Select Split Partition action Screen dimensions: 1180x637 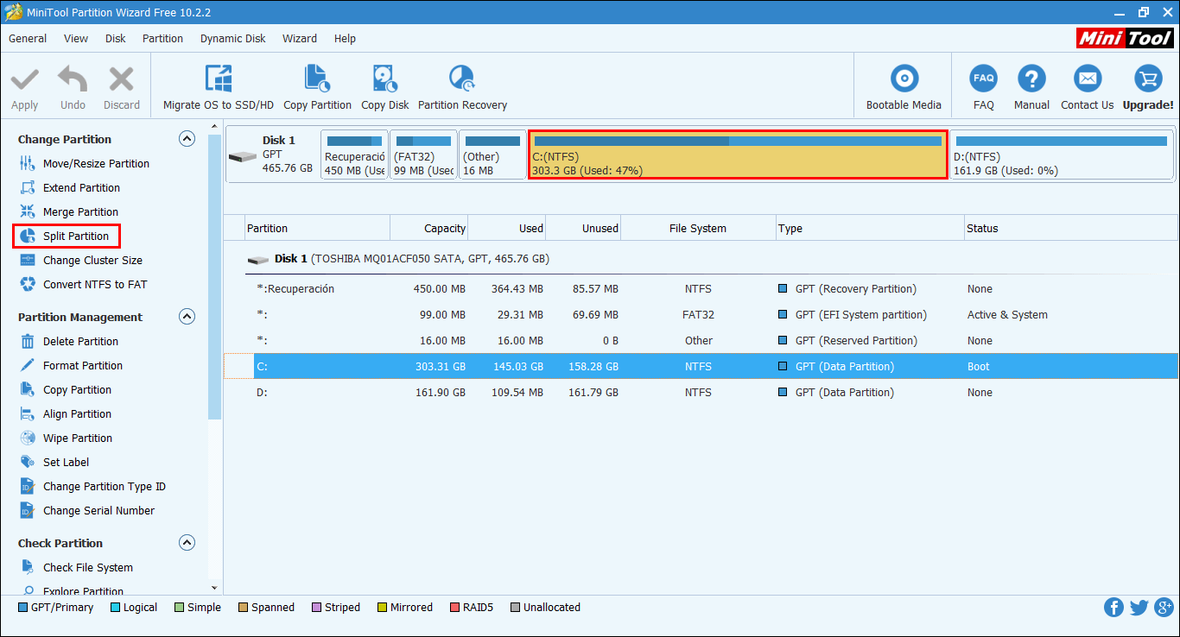(x=66, y=236)
